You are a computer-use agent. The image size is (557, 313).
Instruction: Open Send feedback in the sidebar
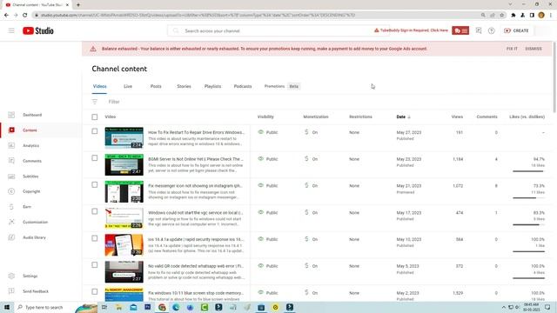pyautogui.click(x=36, y=291)
